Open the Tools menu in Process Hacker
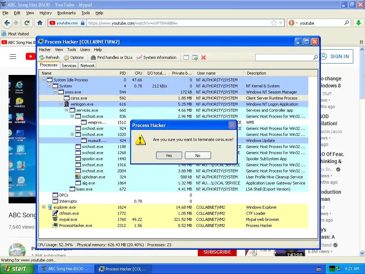Screen dimensions: 365x274 72,50
